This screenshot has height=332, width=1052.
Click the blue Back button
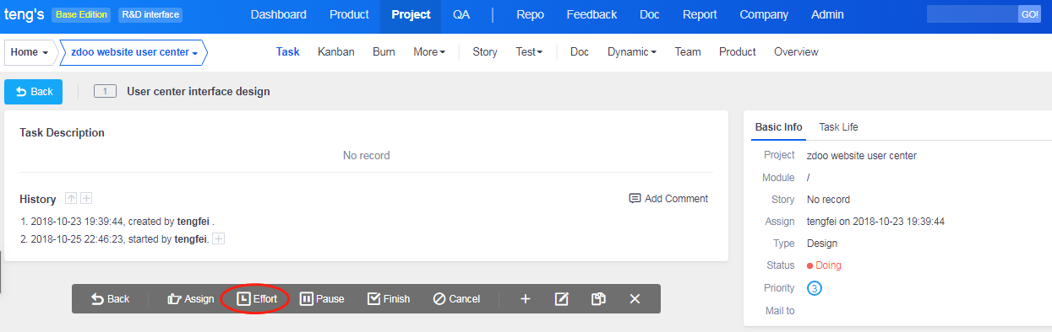34,92
